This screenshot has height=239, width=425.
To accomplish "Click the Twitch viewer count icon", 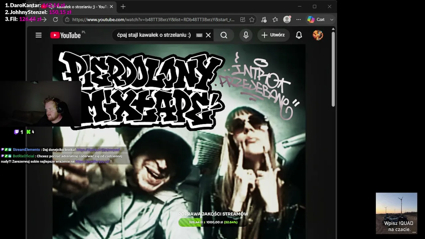I will click(x=16, y=132).
